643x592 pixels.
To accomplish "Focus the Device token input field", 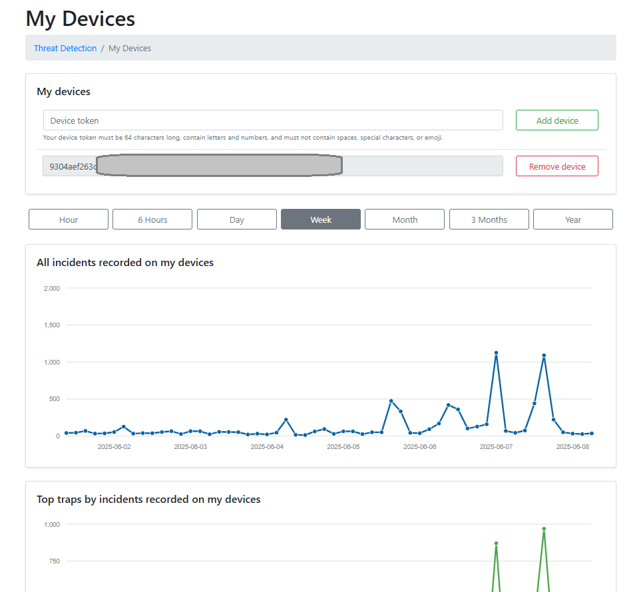I will pos(273,120).
